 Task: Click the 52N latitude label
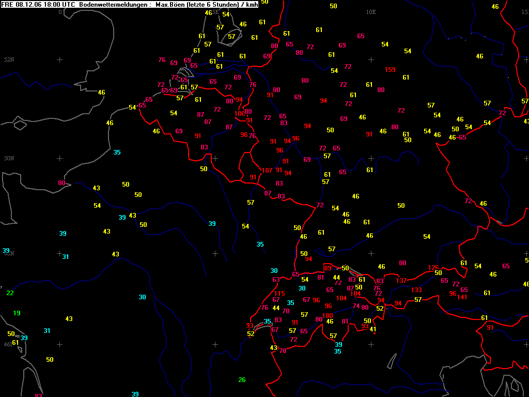click(x=9, y=60)
